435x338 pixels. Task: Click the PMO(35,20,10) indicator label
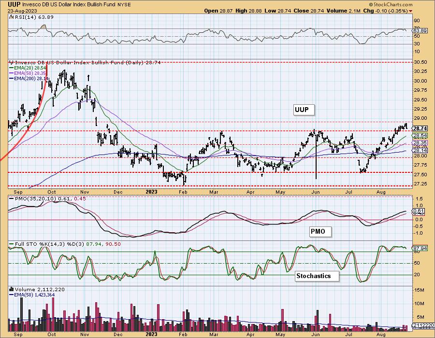(x=47, y=198)
